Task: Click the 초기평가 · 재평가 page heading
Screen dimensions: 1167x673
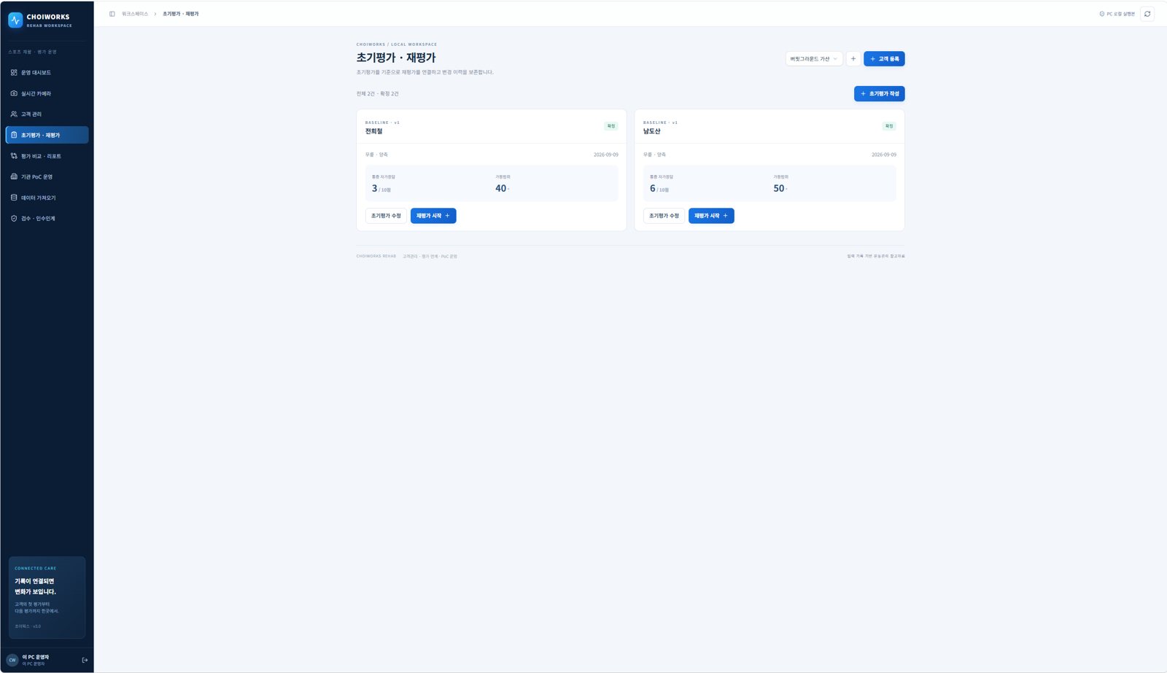Action: (x=396, y=58)
